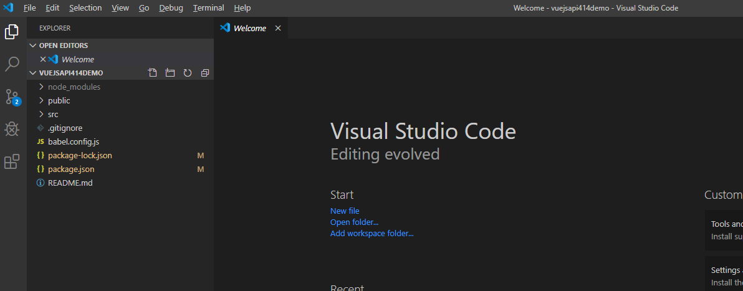
Task: Close the Welcome editor tab
Action: [x=278, y=28]
